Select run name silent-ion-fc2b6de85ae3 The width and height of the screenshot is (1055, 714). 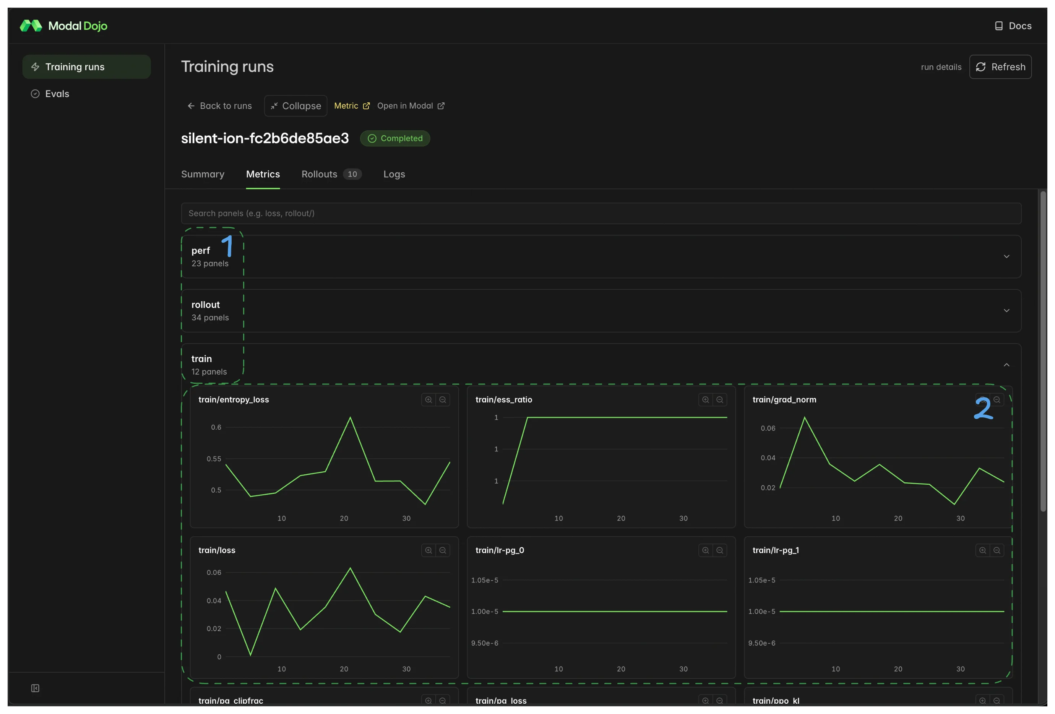[x=265, y=138]
